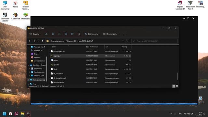Open the Epic Games Launcher desktop shortcut
Image resolution: width=208 pixels, height=117 pixels.
5,17
